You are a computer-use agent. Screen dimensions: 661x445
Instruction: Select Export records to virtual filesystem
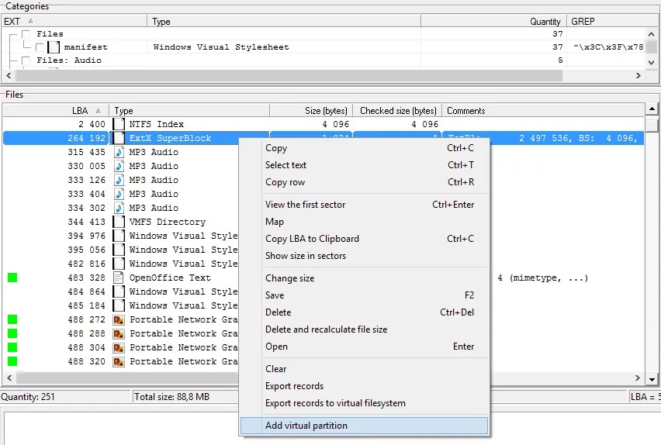tap(335, 403)
